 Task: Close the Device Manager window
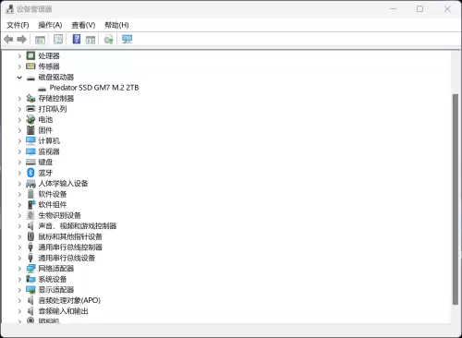447,9
